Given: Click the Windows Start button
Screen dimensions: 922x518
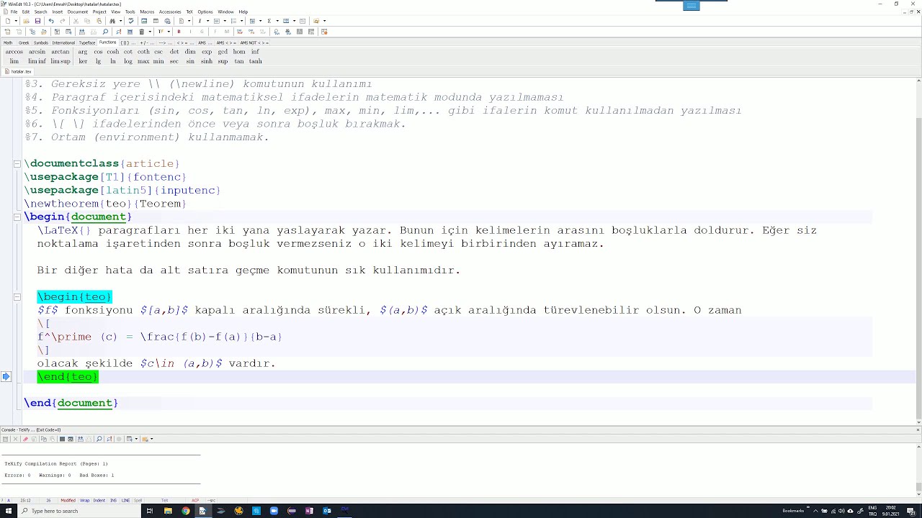Looking at the screenshot, I should [x=9, y=511].
